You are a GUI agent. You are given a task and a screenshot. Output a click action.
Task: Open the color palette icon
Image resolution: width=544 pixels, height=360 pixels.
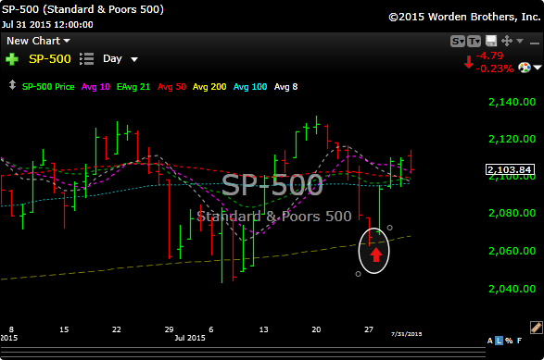click(x=525, y=68)
